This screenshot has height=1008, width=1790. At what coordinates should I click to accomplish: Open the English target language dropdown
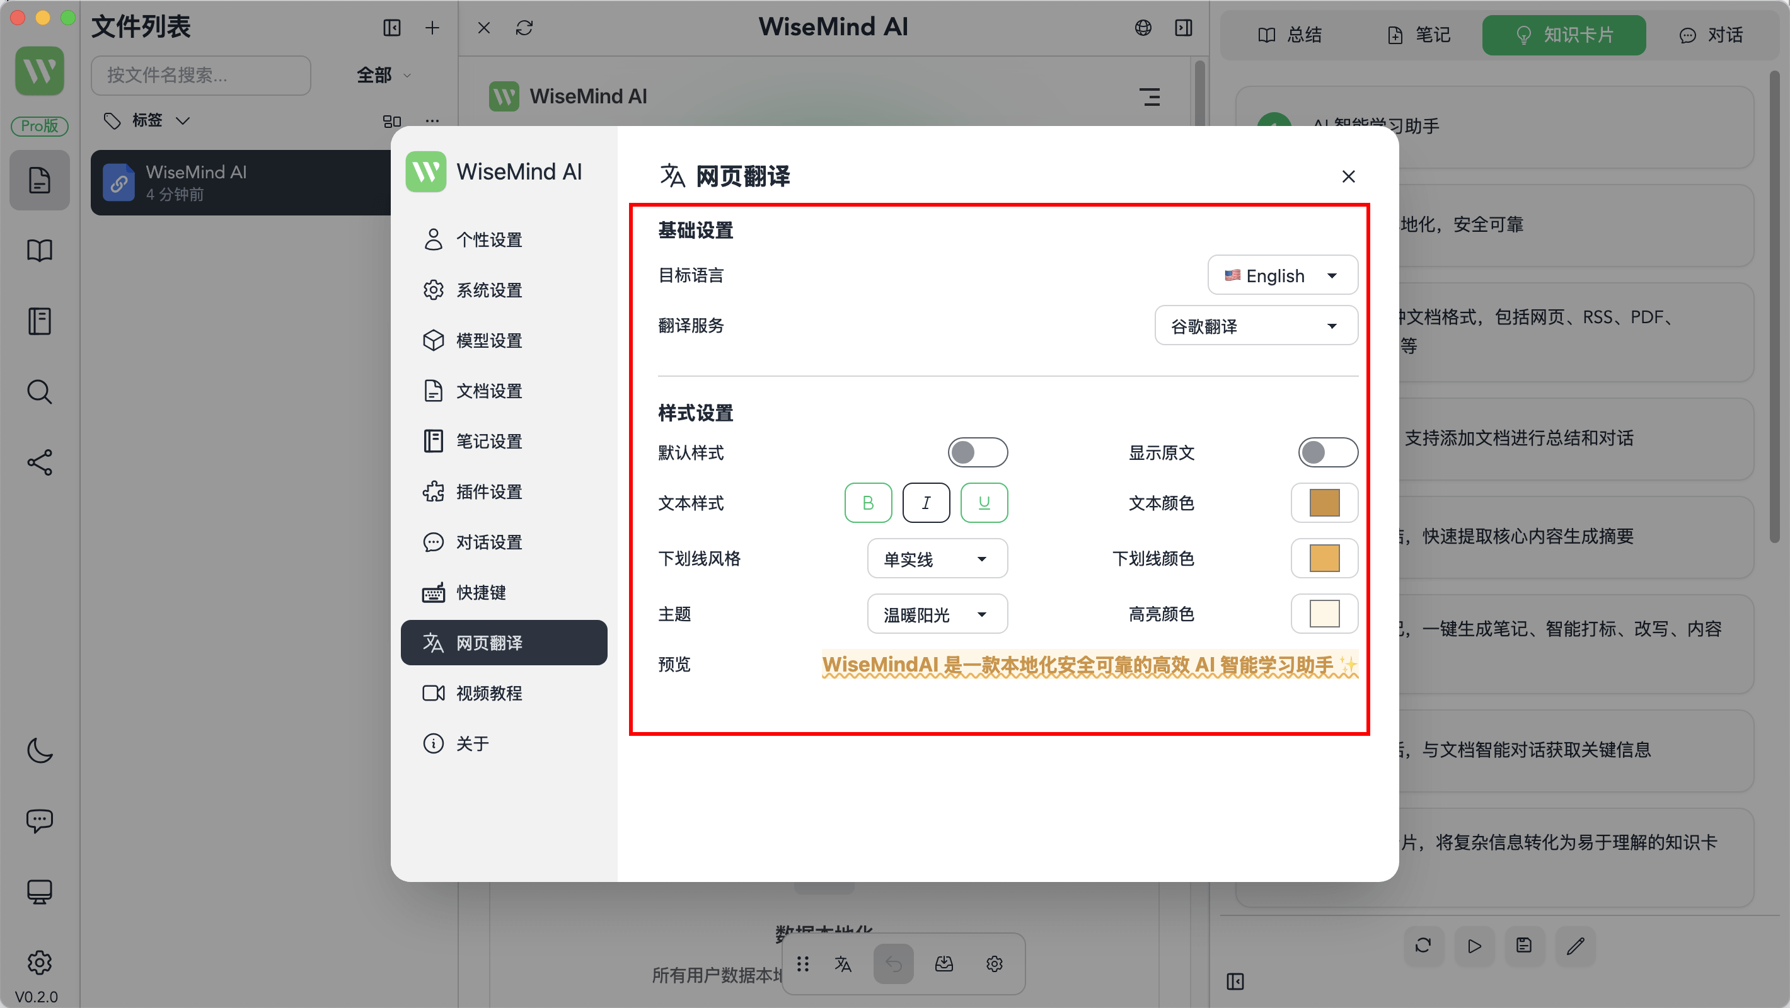coord(1283,276)
